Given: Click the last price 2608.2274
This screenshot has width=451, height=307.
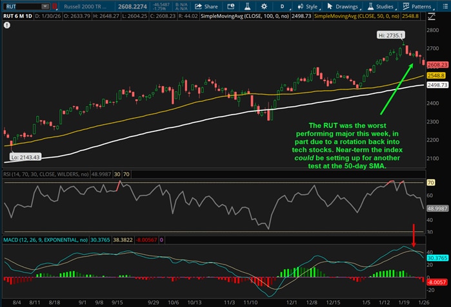Looking at the screenshot, I should (x=132, y=6).
